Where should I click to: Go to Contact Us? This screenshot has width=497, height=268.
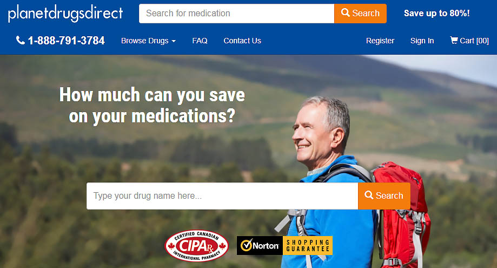pos(242,41)
